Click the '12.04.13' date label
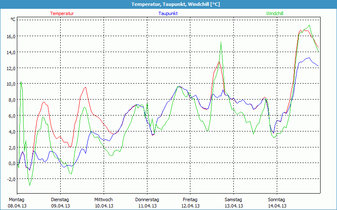 190,206
